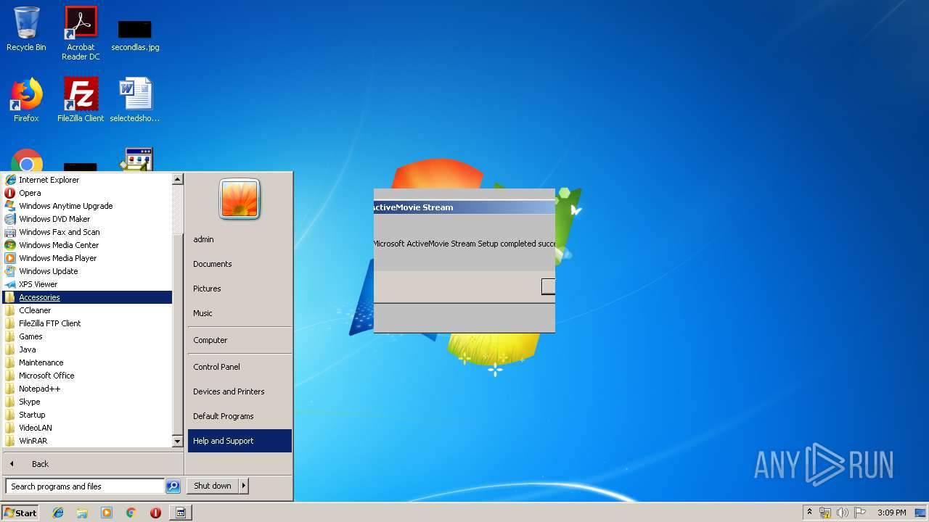Open Chrome taskbar icon
Viewport: 929px width, 522px height.
pos(131,513)
